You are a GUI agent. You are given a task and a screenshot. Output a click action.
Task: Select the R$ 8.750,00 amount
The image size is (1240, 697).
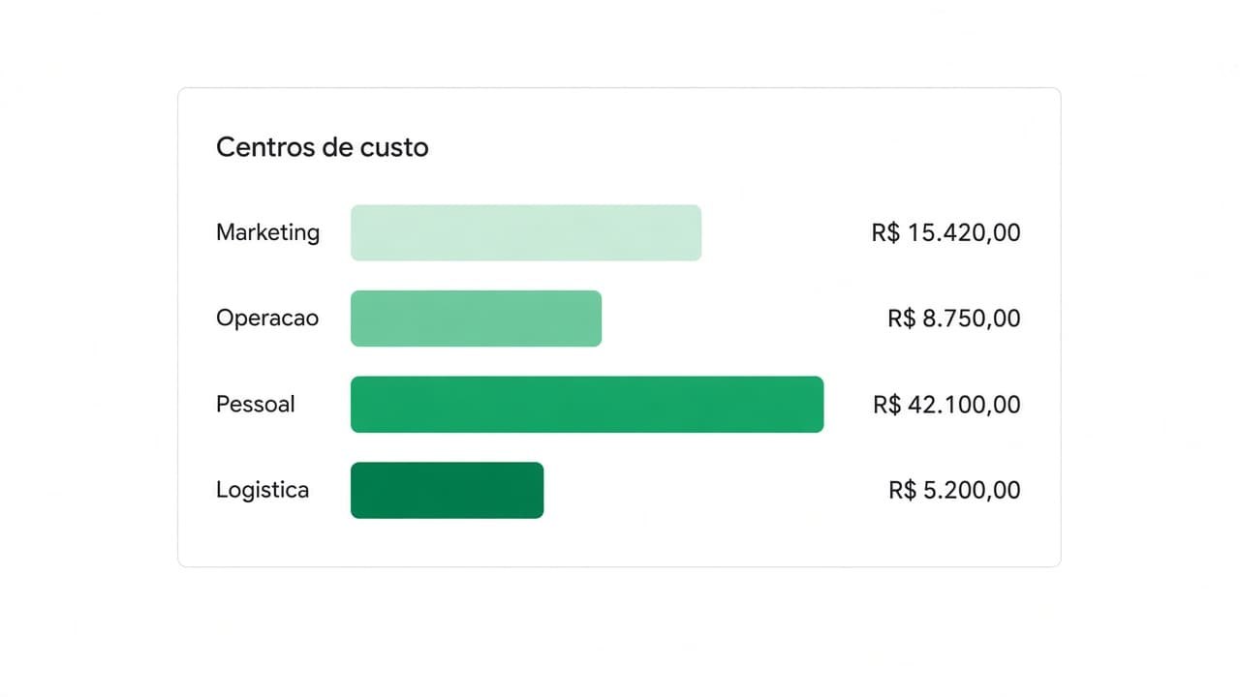[954, 318]
